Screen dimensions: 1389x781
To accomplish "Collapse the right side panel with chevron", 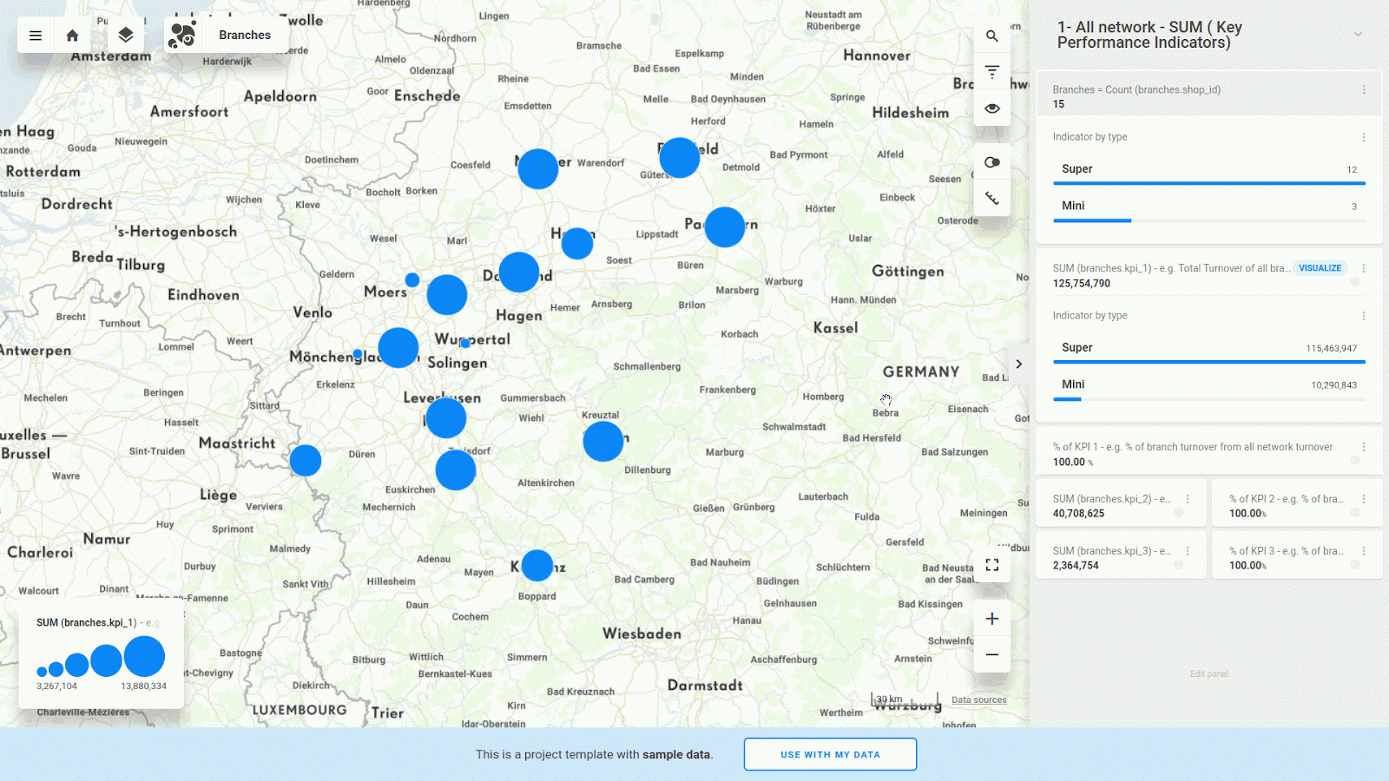I will (1019, 364).
